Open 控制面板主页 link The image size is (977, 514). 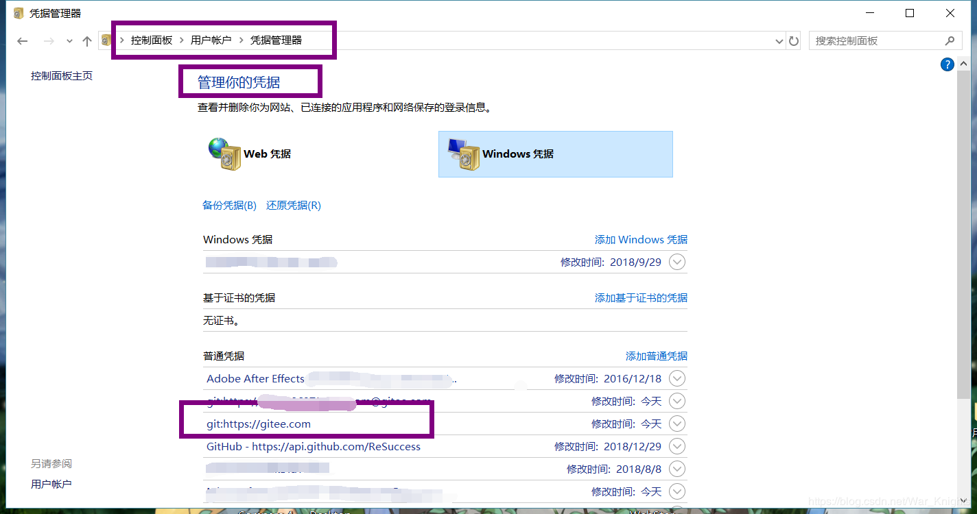point(62,76)
